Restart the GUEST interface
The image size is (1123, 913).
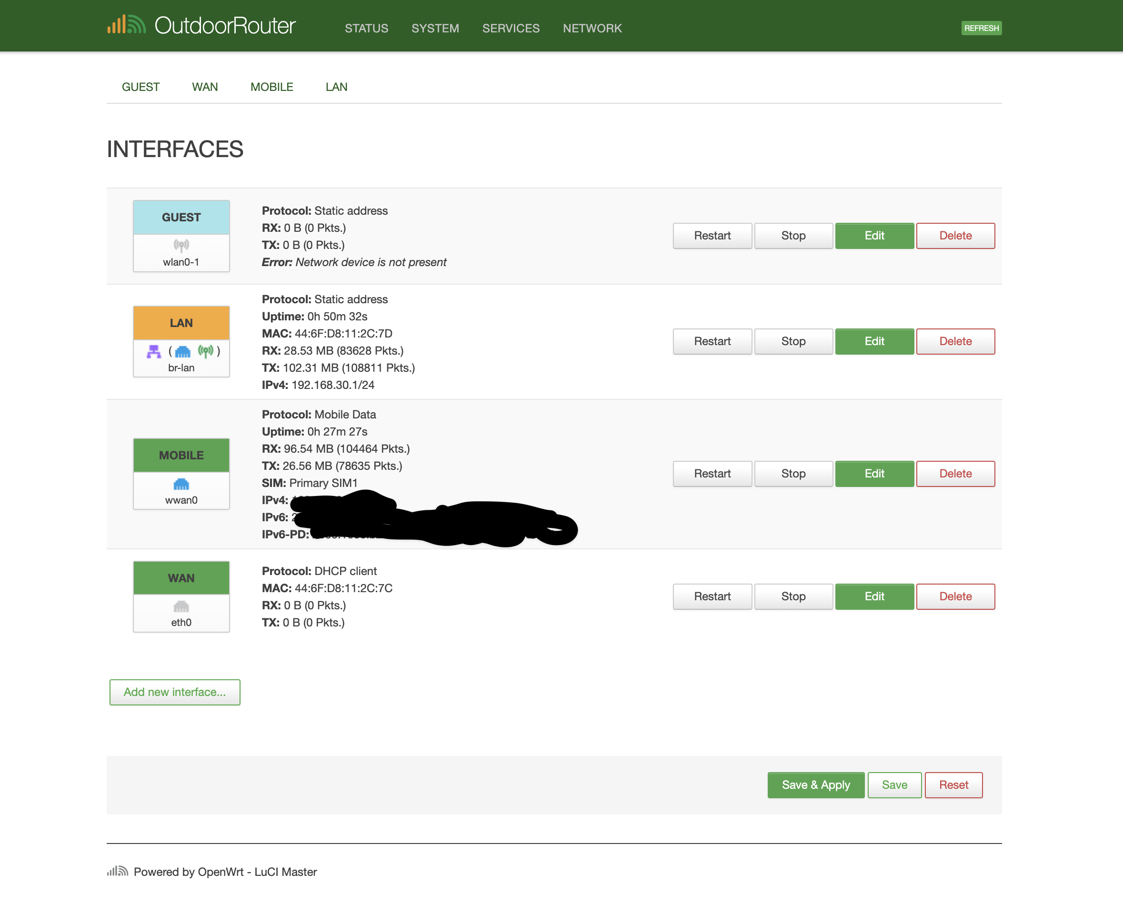(x=712, y=236)
